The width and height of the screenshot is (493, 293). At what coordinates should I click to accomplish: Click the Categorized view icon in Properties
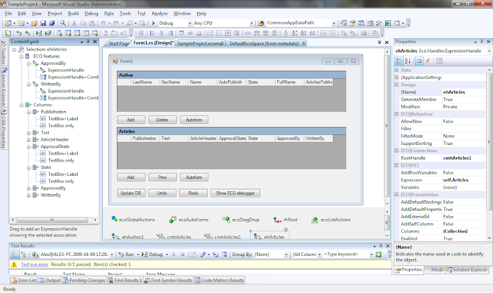coord(399,60)
